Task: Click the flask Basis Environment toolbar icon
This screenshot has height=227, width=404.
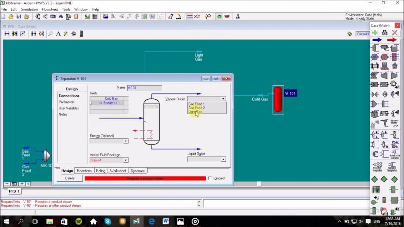Action: pyautogui.click(x=238, y=16)
